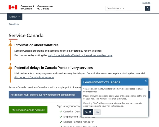Click the checkmark beside Employment Insurance
This screenshot has height=127, width=159.
61,117
